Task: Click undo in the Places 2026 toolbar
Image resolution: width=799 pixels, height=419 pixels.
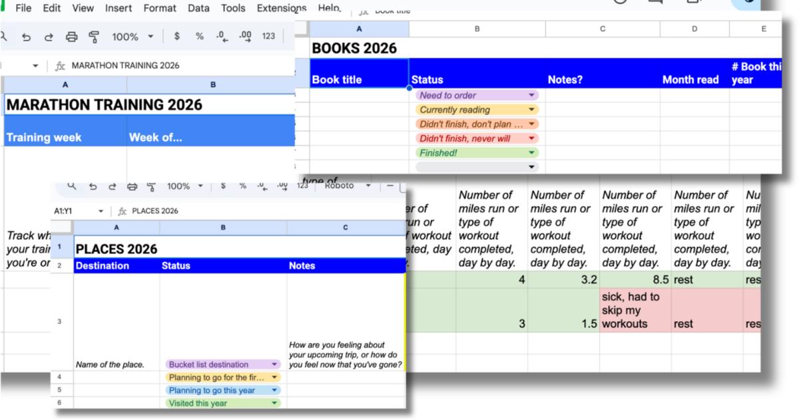Action: [92, 187]
